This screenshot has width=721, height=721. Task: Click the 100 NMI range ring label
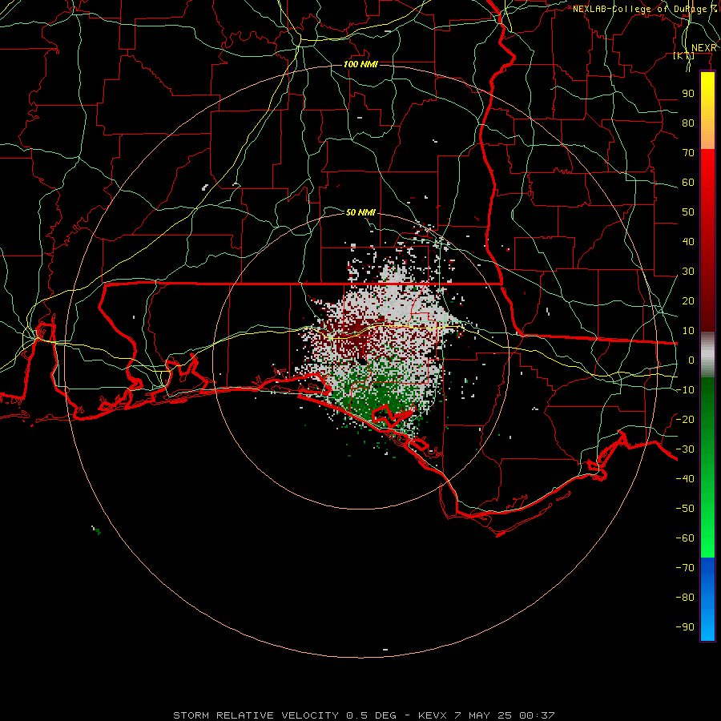(361, 64)
